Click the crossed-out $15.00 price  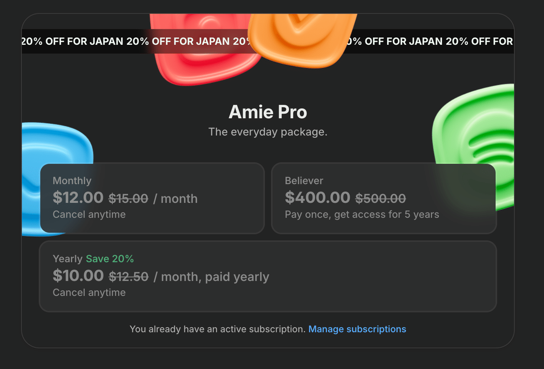pos(128,198)
